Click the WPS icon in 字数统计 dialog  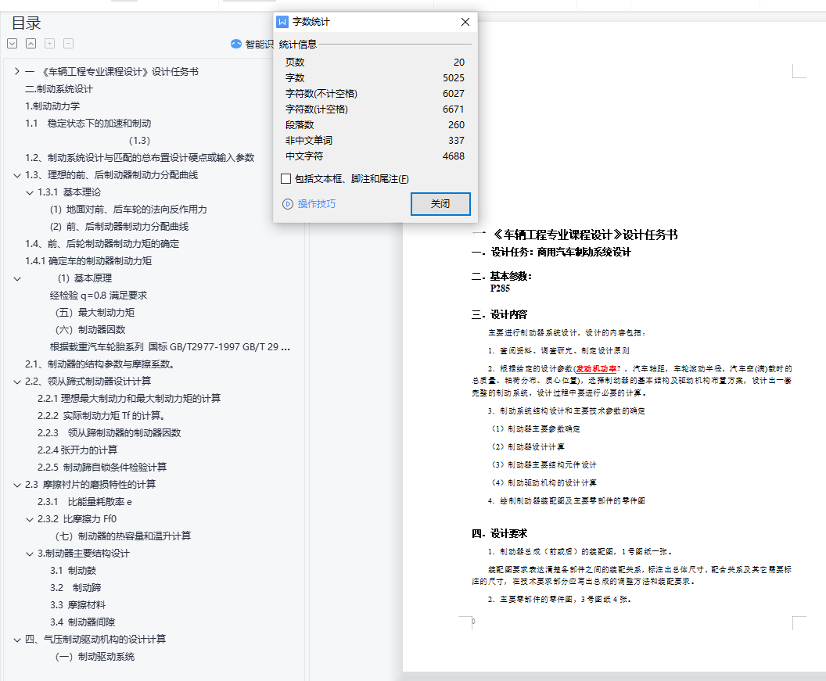(x=282, y=22)
